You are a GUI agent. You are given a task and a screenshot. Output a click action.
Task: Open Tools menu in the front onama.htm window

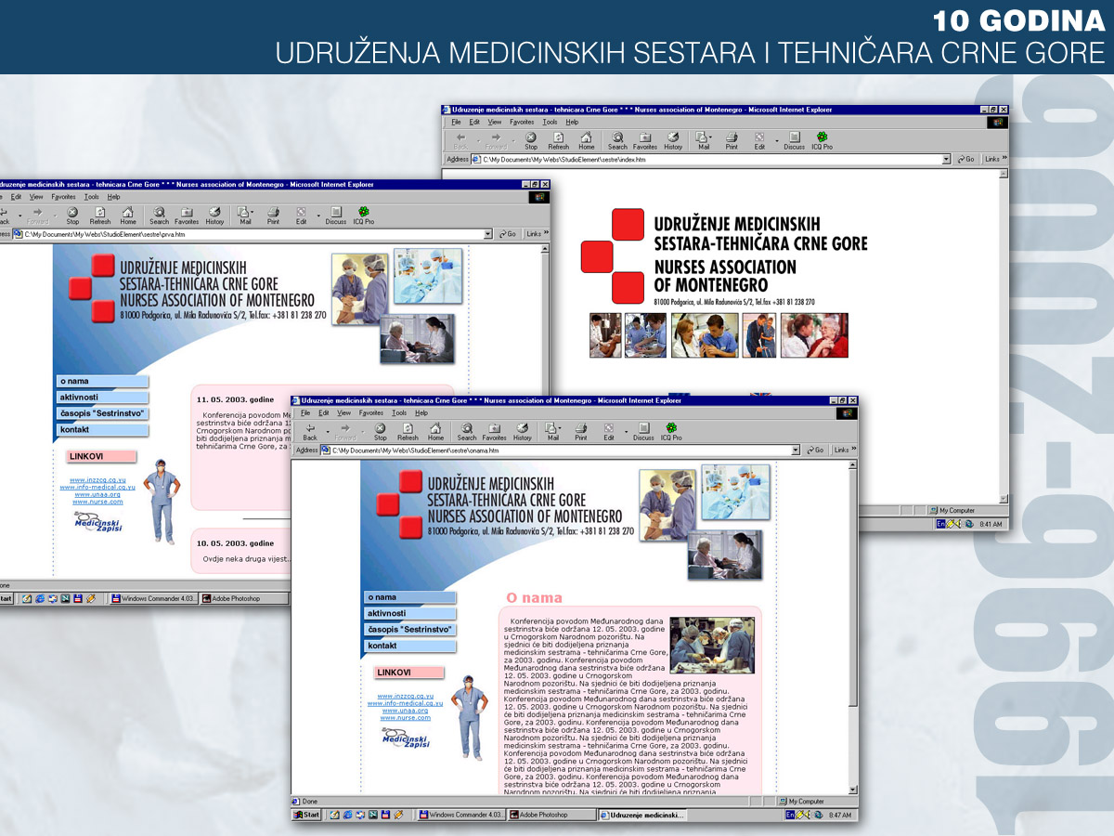[x=399, y=412]
